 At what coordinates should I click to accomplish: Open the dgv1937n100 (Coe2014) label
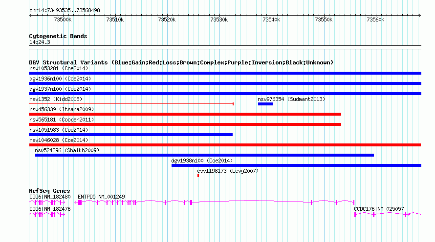60,89
